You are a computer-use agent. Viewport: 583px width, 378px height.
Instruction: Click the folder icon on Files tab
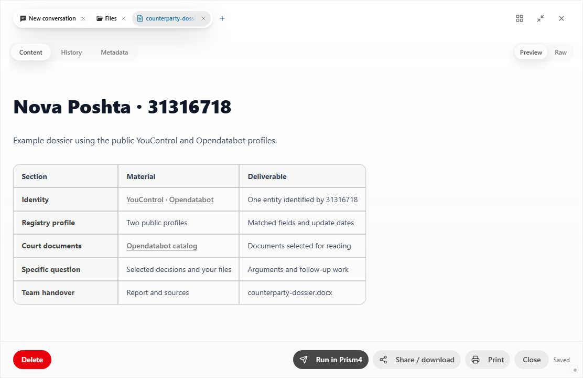(99, 18)
